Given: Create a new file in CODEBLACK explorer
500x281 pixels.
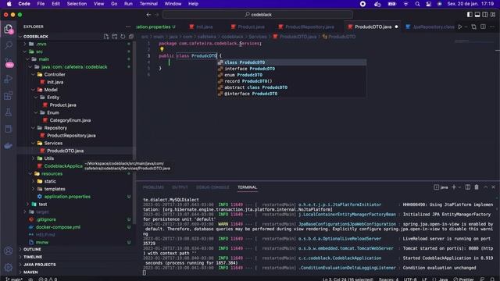Looking at the screenshot, I should pyautogui.click(x=106, y=37).
